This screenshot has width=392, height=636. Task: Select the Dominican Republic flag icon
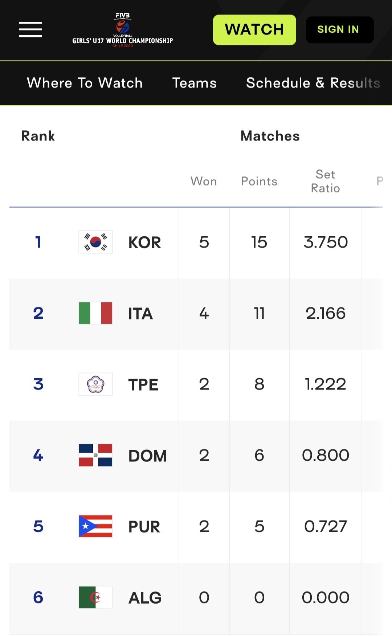point(95,455)
